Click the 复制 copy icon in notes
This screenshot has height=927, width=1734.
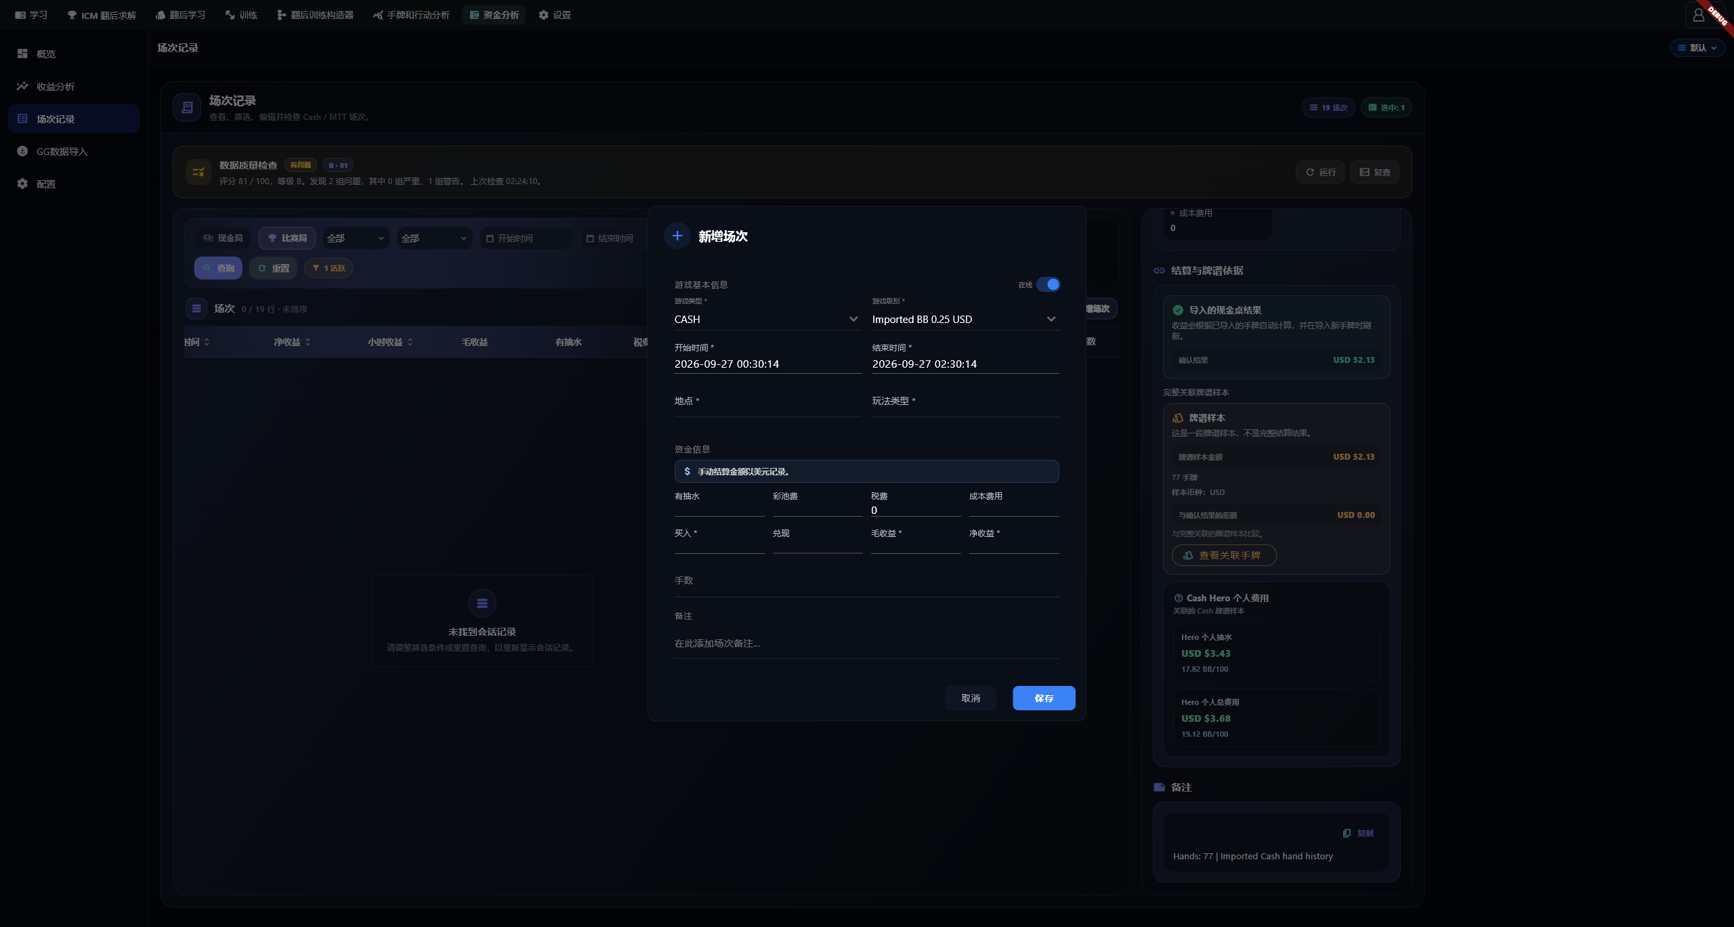1347,833
